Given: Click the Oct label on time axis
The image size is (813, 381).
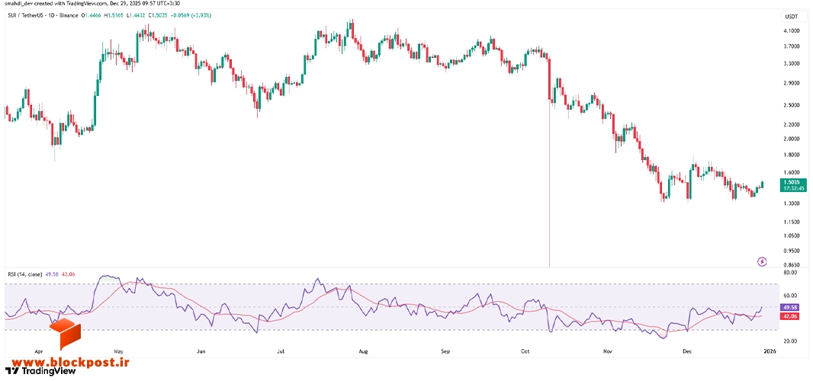Looking at the screenshot, I should (x=525, y=351).
